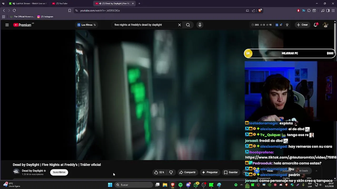The width and height of the screenshot is (337, 189).
Task: Open Los filtros dropdown
Action: click(x=86, y=25)
